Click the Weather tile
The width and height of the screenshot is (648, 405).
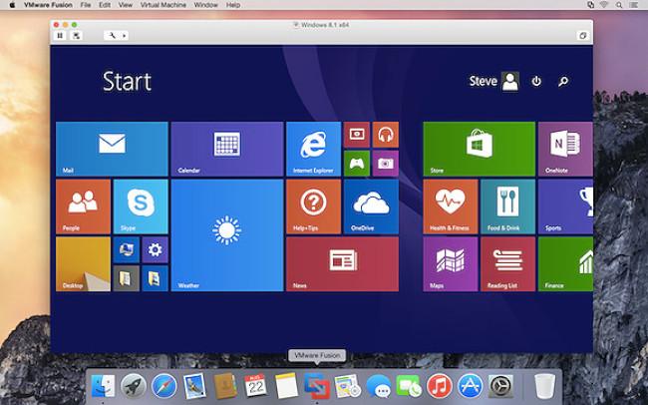(226, 235)
